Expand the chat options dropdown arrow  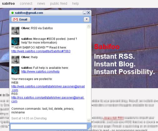tap(86, 19)
